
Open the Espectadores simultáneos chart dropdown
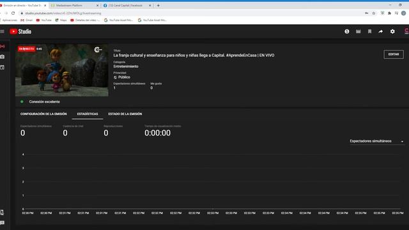(376, 141)
